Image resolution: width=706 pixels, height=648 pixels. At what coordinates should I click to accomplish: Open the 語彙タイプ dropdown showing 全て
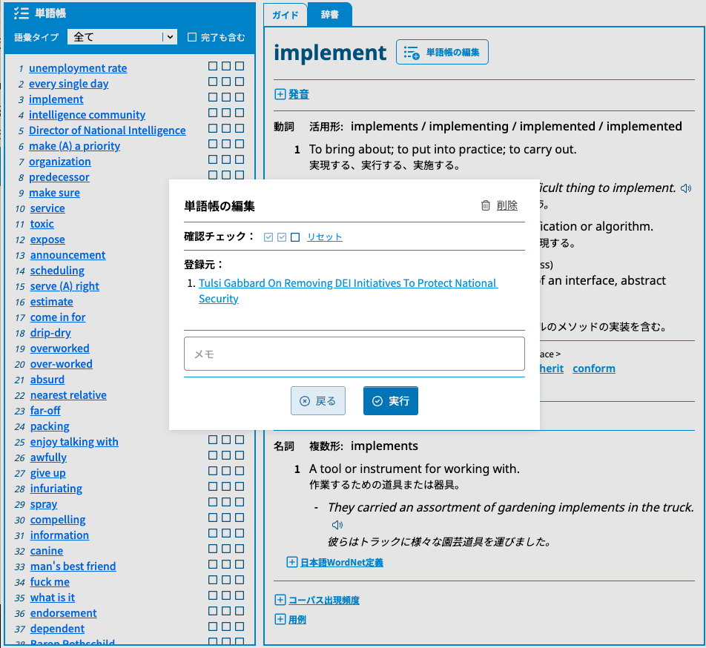(x=122, y=36)
